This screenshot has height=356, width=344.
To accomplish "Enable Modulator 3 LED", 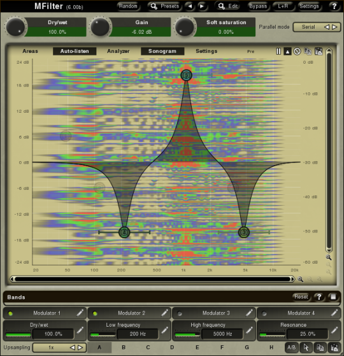I will pyautogui.click(x=180, y=313).
